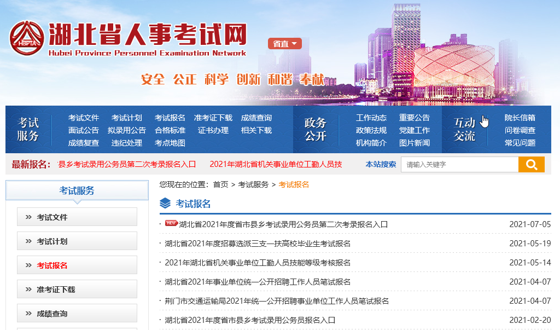
Task: Click double-arrow icon beside 考试文件
Action: (28, 217)
